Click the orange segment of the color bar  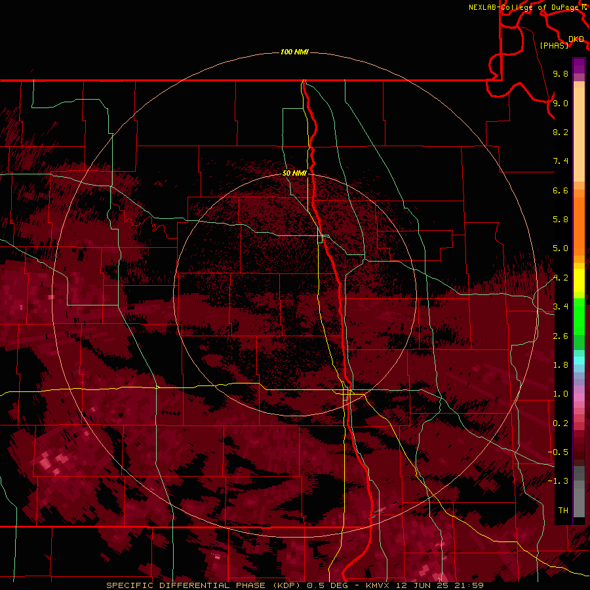point(579,226)
